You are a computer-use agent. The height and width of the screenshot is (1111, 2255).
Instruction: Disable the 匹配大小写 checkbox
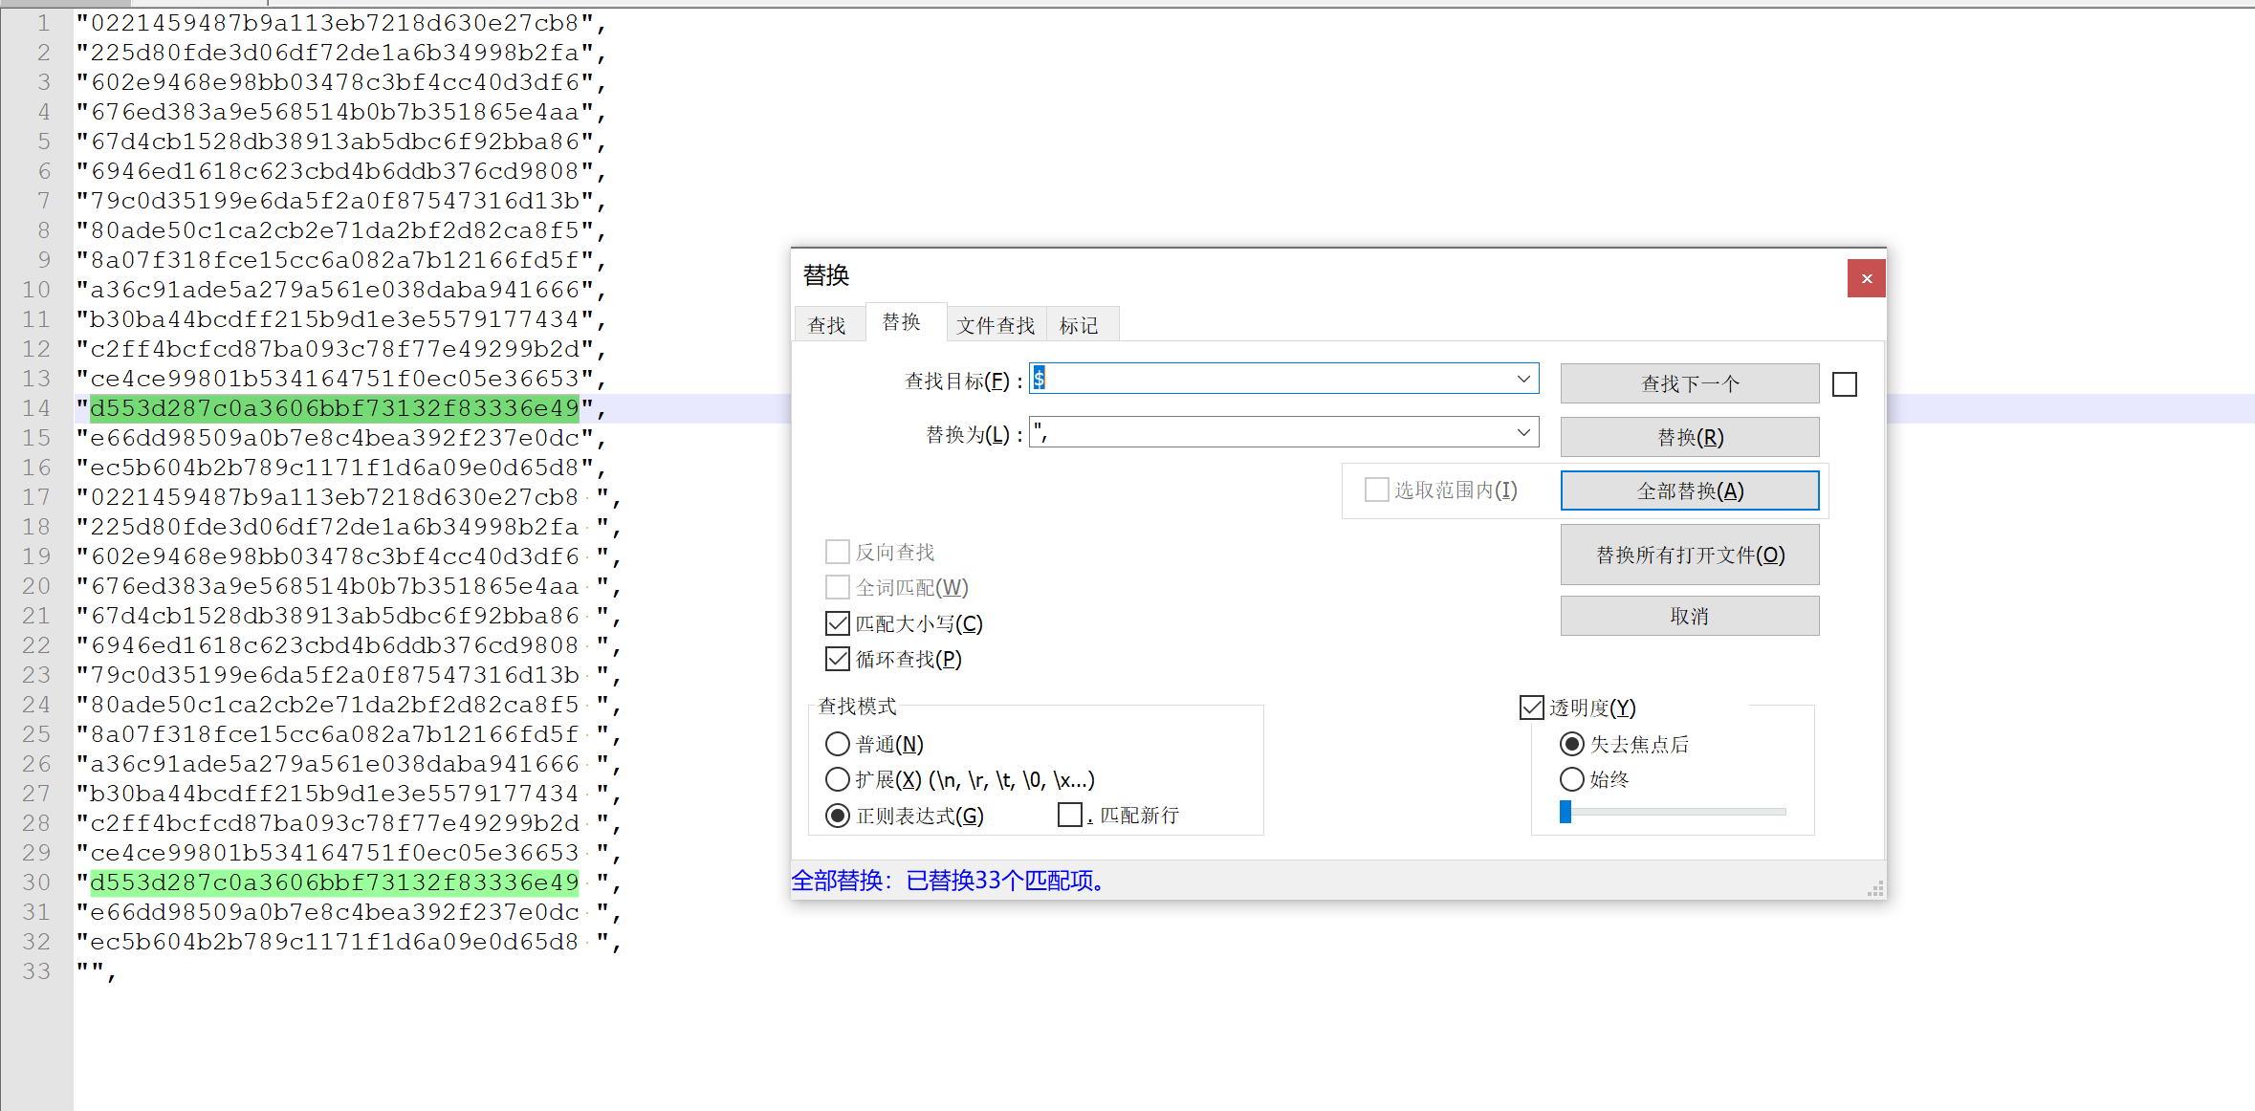coord(838,622)
